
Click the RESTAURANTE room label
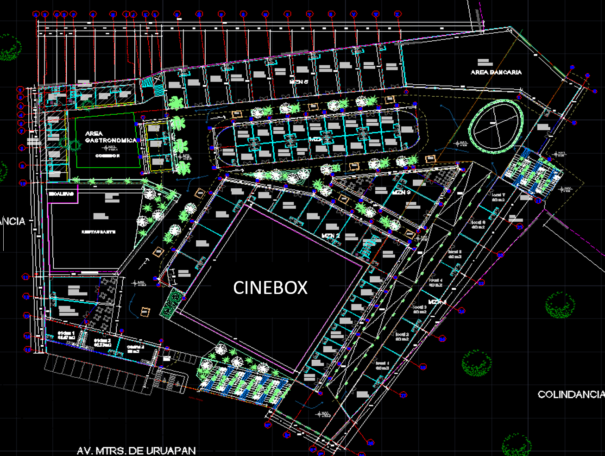98,231
